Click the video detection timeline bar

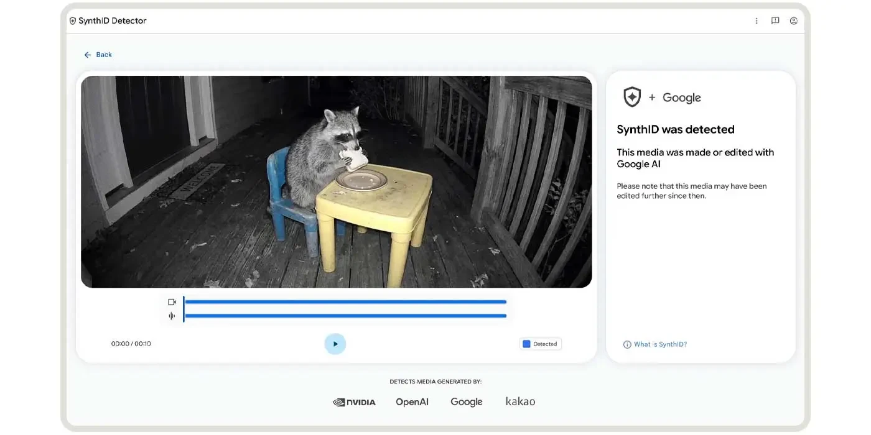(x=345, y=302)
